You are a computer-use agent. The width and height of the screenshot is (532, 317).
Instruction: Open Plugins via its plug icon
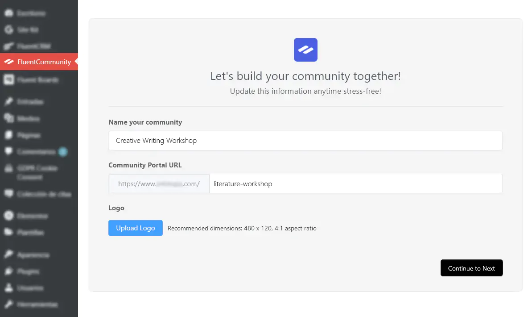coord(9,271)
